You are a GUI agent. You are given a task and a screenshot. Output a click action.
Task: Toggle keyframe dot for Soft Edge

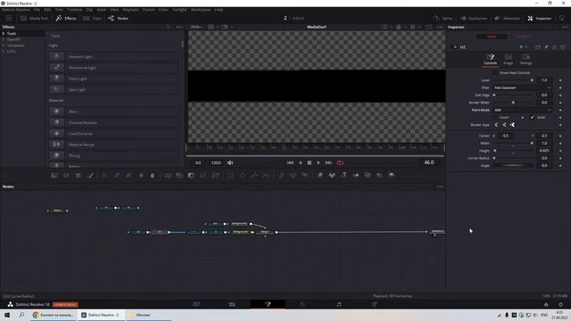560,95
